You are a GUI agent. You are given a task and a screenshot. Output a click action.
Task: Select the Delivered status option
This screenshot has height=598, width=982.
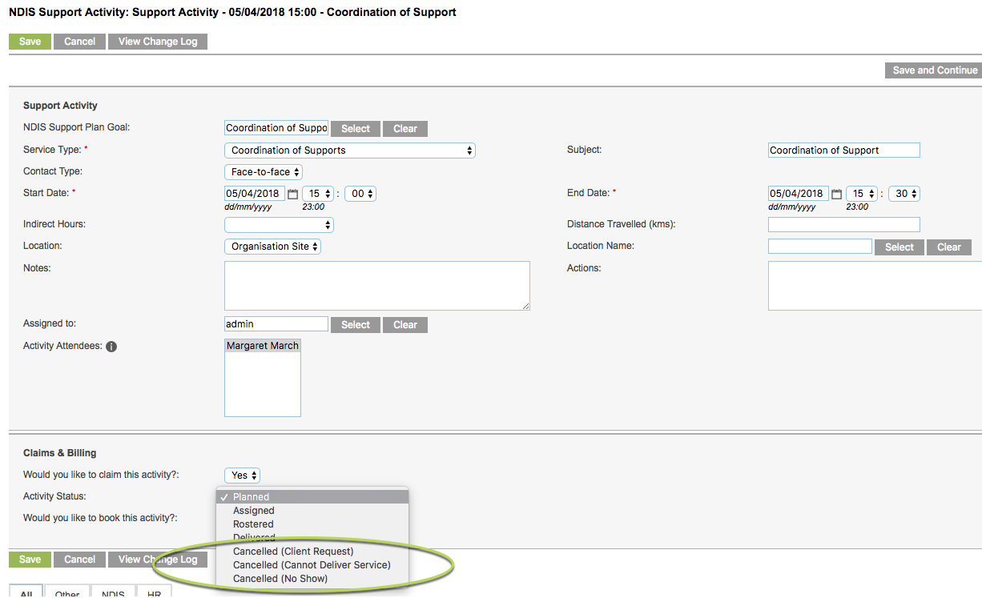[312, 538]
